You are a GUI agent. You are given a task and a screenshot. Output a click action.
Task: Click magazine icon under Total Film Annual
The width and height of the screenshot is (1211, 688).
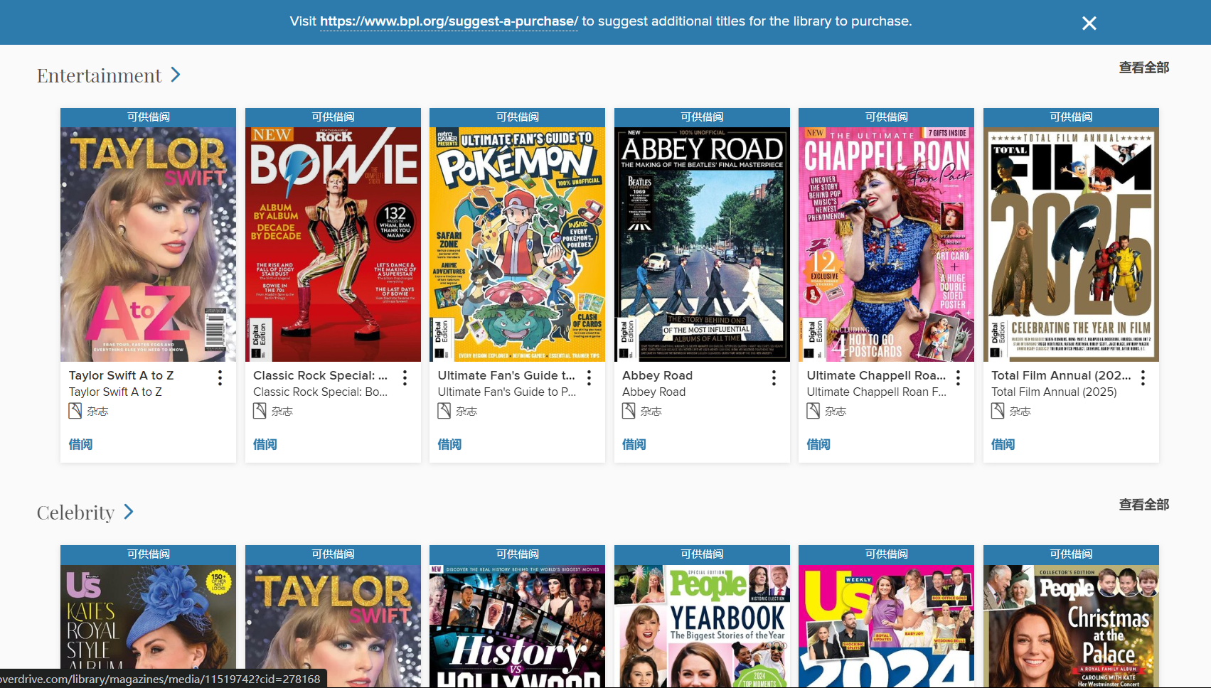[x=998, y=411]
